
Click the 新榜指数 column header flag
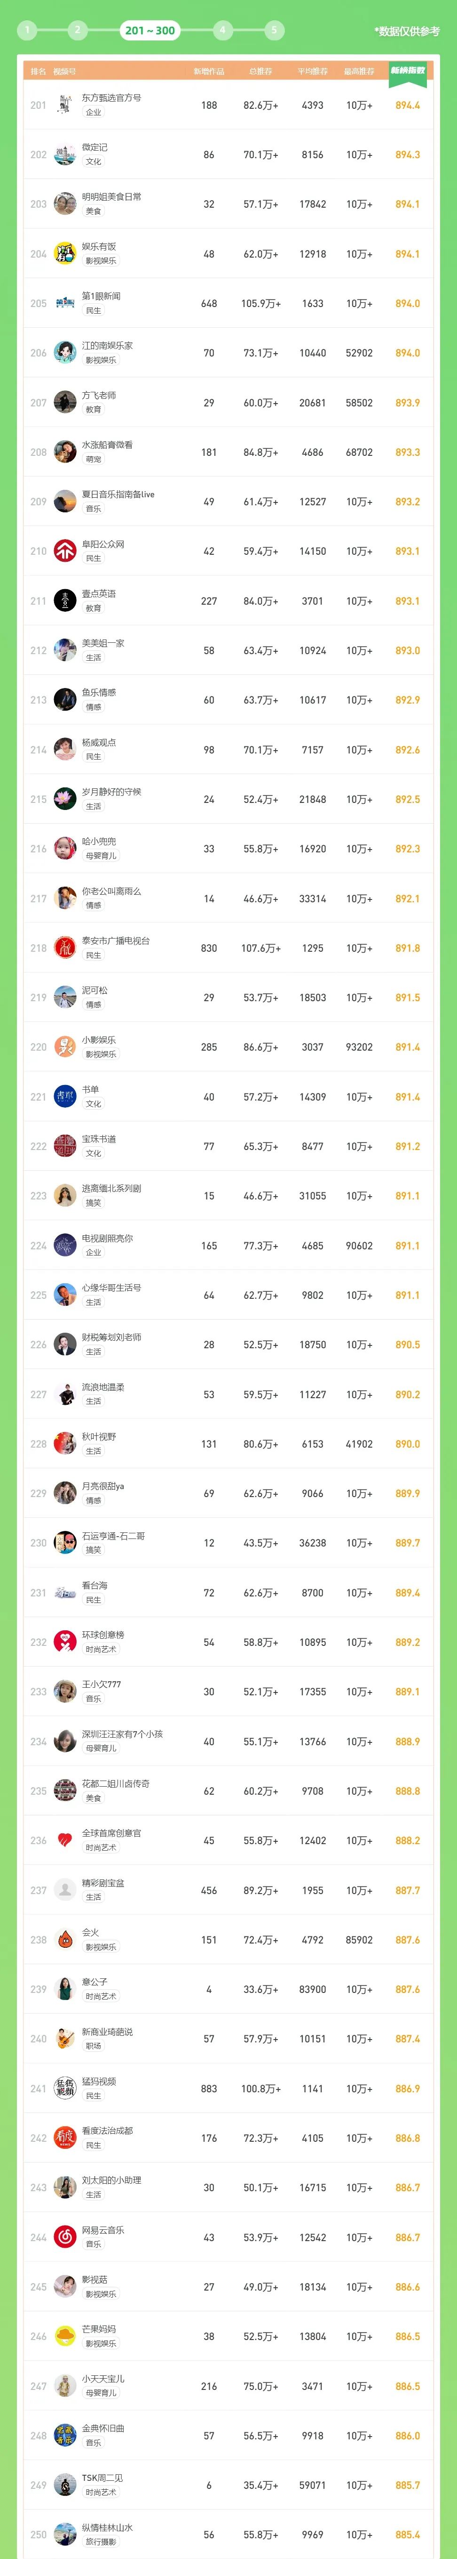(408, 71)
